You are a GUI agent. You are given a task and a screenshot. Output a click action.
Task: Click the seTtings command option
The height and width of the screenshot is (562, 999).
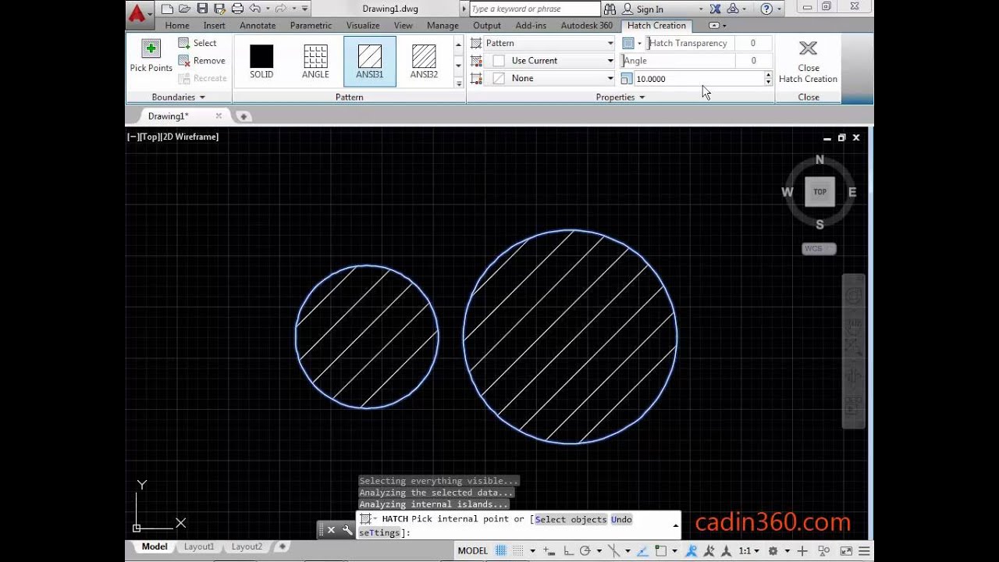[379, 532]
